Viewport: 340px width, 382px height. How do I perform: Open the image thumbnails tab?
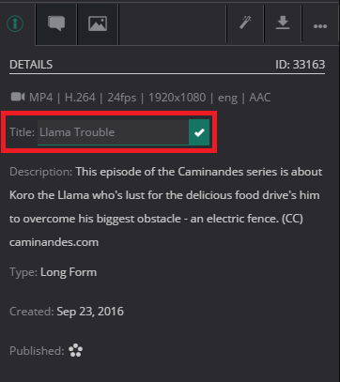(x=98, y=23)
